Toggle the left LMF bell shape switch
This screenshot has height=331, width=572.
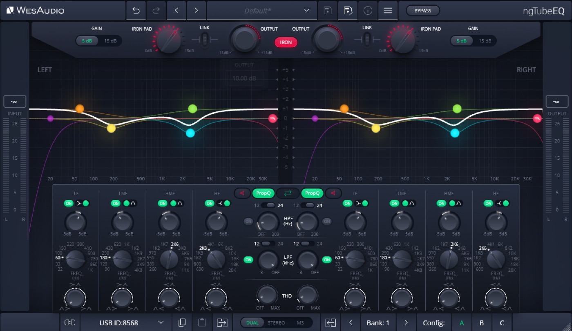click(x=130, y=203)
